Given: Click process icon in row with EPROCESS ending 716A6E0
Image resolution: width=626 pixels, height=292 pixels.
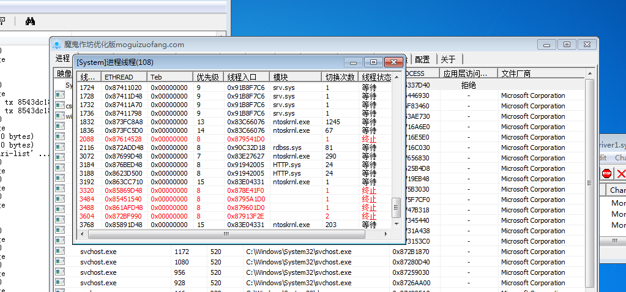Looking at the screenshot, I should (x=60, y=126).
